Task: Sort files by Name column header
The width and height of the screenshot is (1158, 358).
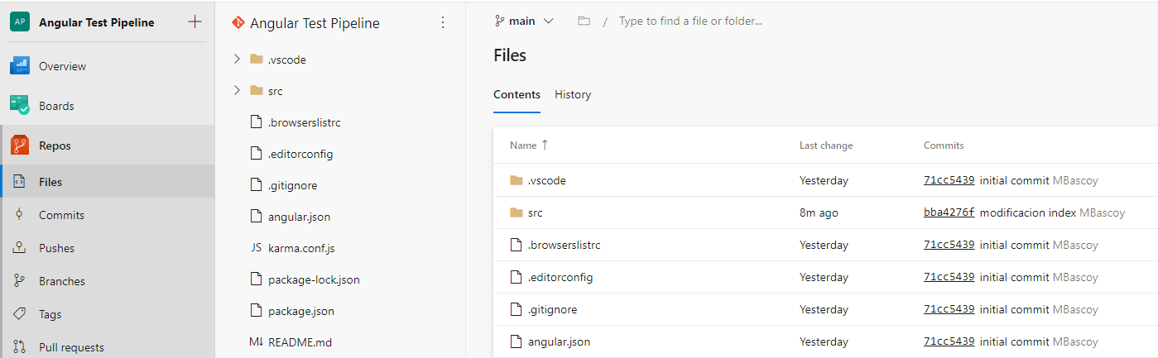Action: click(x=523, y=146)
